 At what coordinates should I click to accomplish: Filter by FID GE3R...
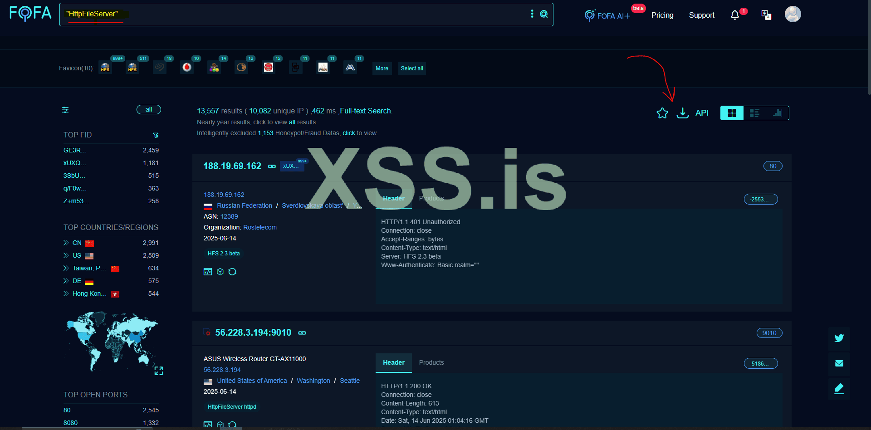pos(75,150)
